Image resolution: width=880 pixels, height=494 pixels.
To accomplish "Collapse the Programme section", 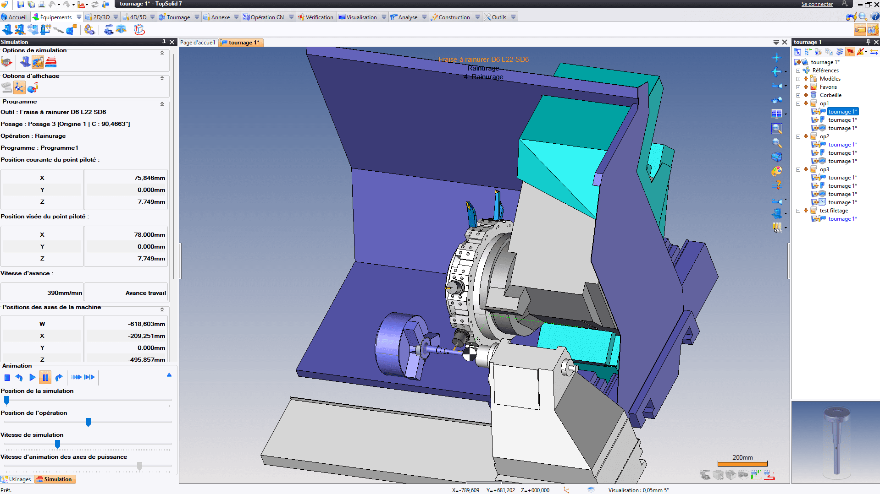I will [162, 104].
